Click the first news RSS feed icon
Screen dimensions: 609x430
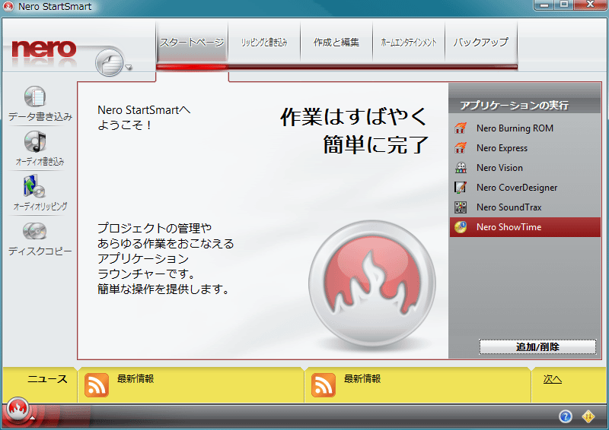97,385
